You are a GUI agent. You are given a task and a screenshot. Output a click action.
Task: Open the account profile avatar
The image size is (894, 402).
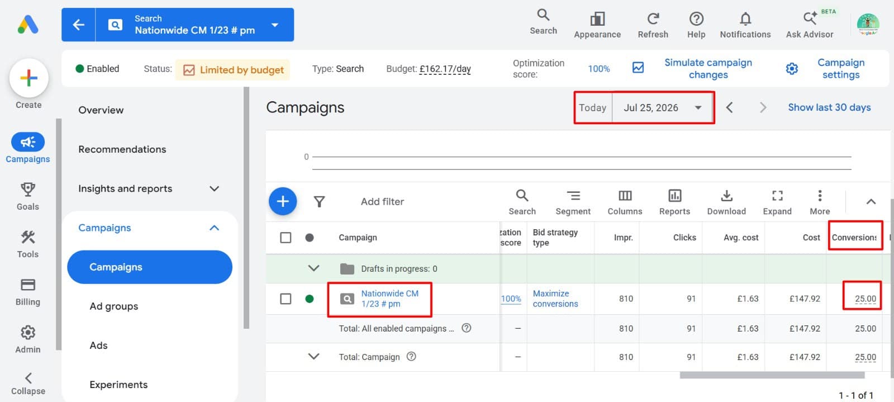click(868, 25)
